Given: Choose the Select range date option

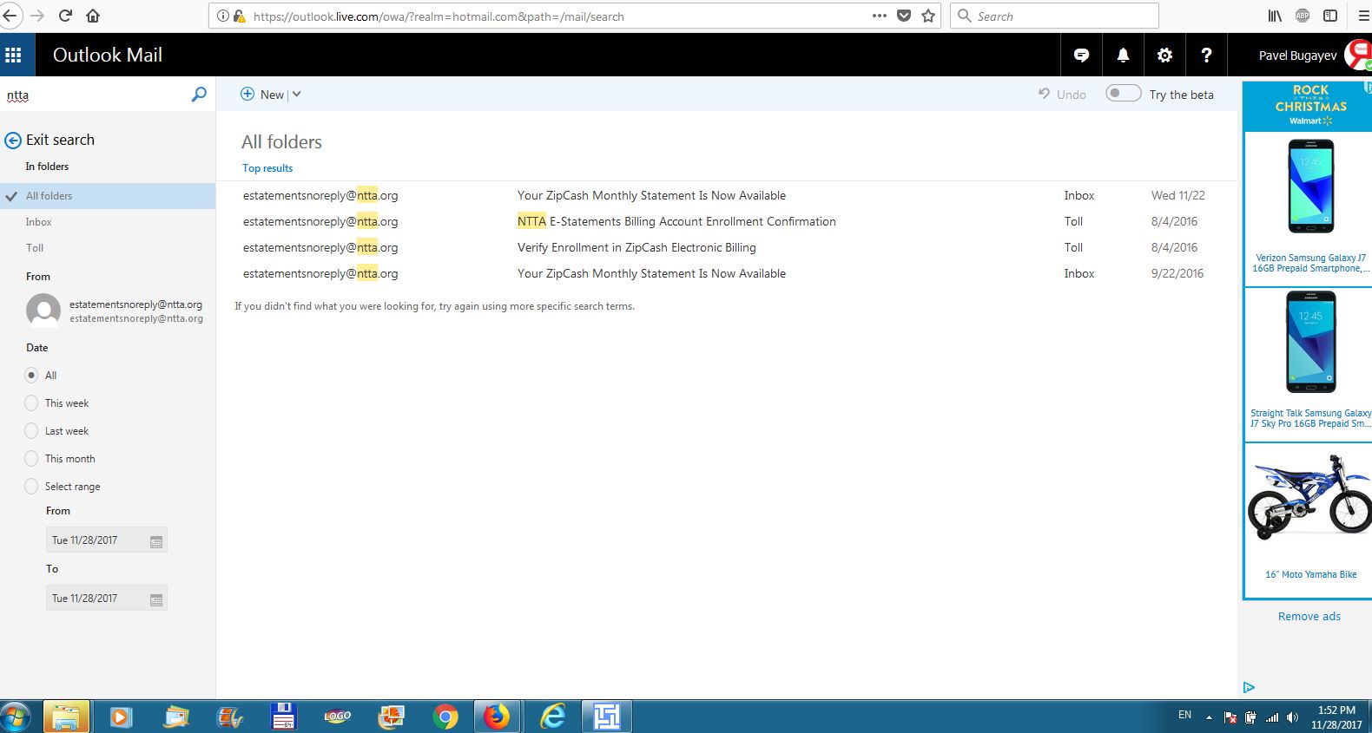Looking at the screenshot, I should [31, 487].
